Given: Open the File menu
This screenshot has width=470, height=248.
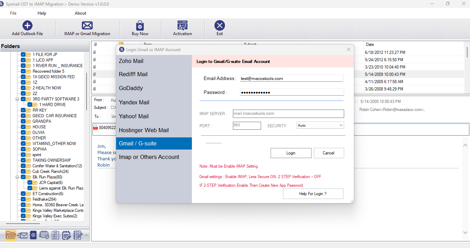Looking at the screenshot, I should click(13, 13).
